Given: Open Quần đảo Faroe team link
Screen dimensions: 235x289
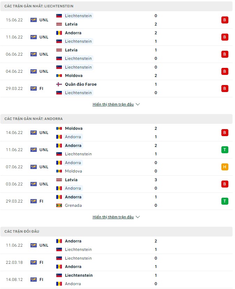Looking at the screenshot, I should coord(81,84).
